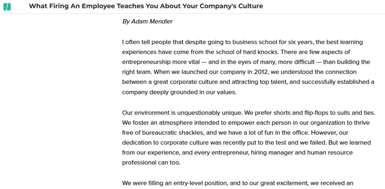Click 'company deeply grounded in our values'
This screenshot has height=189, width=385.
(x=179, y=92)
